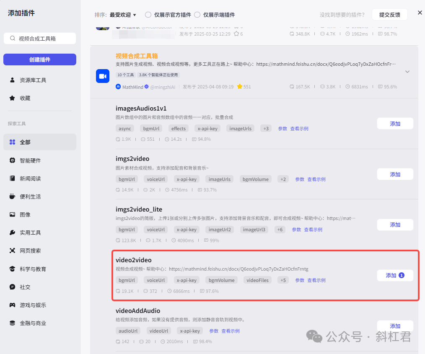Click the 创建插件 button
Screen dimensions: 425x354
point(39,59)
